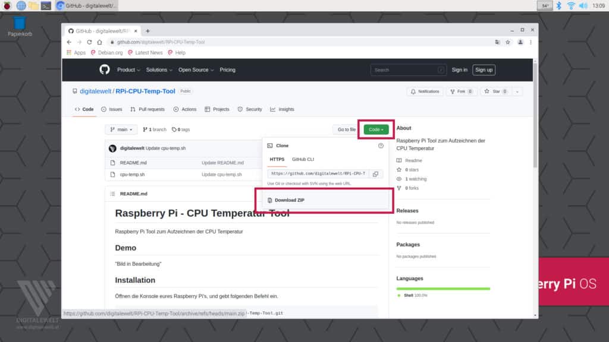Expand the Product menu in header
The height and width of the screenshot is (342, 609).
click(128, 69)
